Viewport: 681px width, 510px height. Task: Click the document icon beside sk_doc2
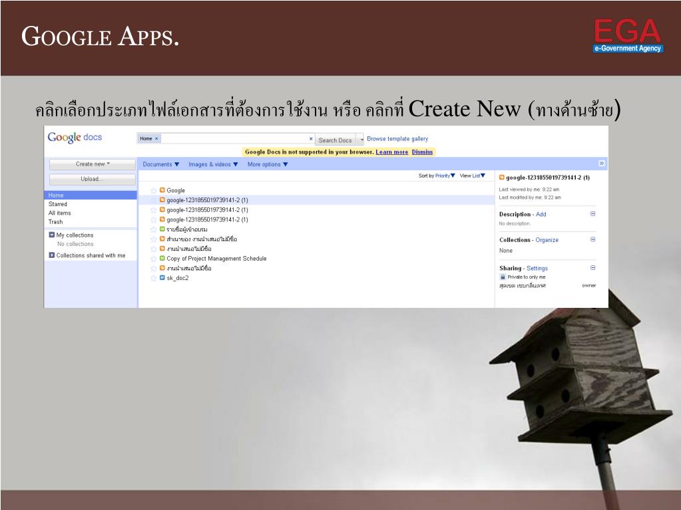pyautogui.click(x=162, y=278)
